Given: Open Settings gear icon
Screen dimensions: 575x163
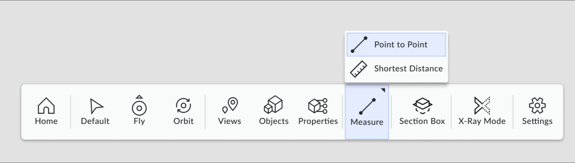Looking at the screenshot, I should click(x=537, y=106).
